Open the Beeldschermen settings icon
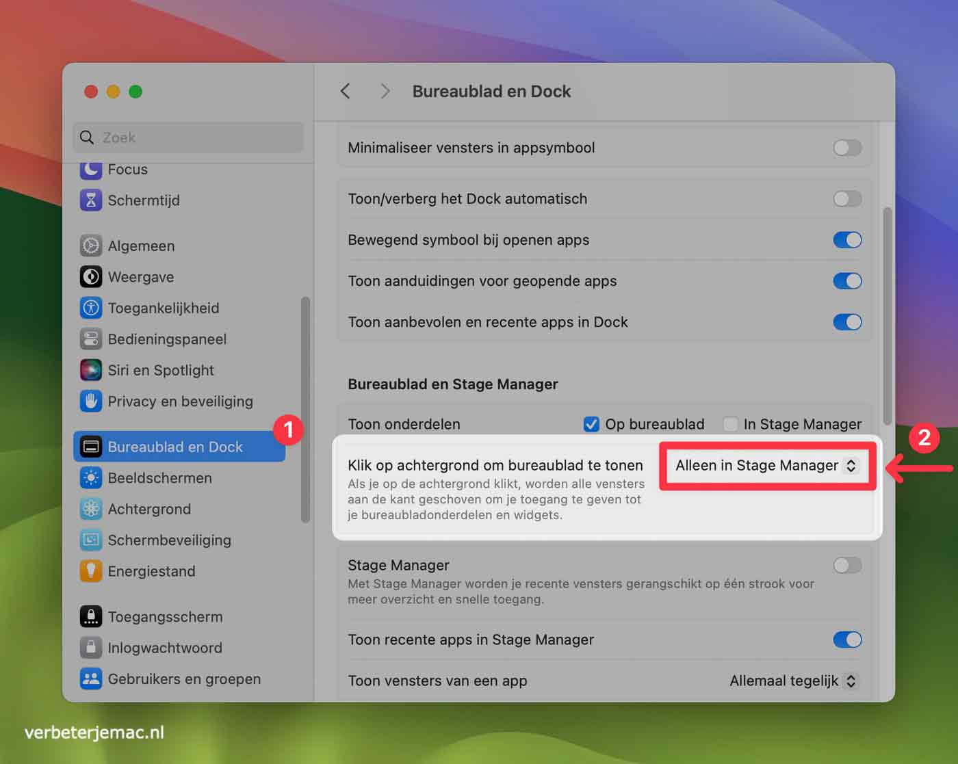This screenshot has height=764, width=958. click(x=91, y=477)
